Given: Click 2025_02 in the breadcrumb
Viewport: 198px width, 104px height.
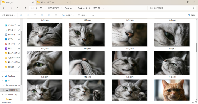Looking at the screenshot, I should pos(96,8).
